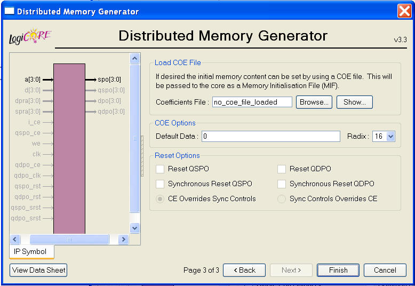
Task: Click the pane splitter handle beside the symbol view
Action: click(142, 156)
